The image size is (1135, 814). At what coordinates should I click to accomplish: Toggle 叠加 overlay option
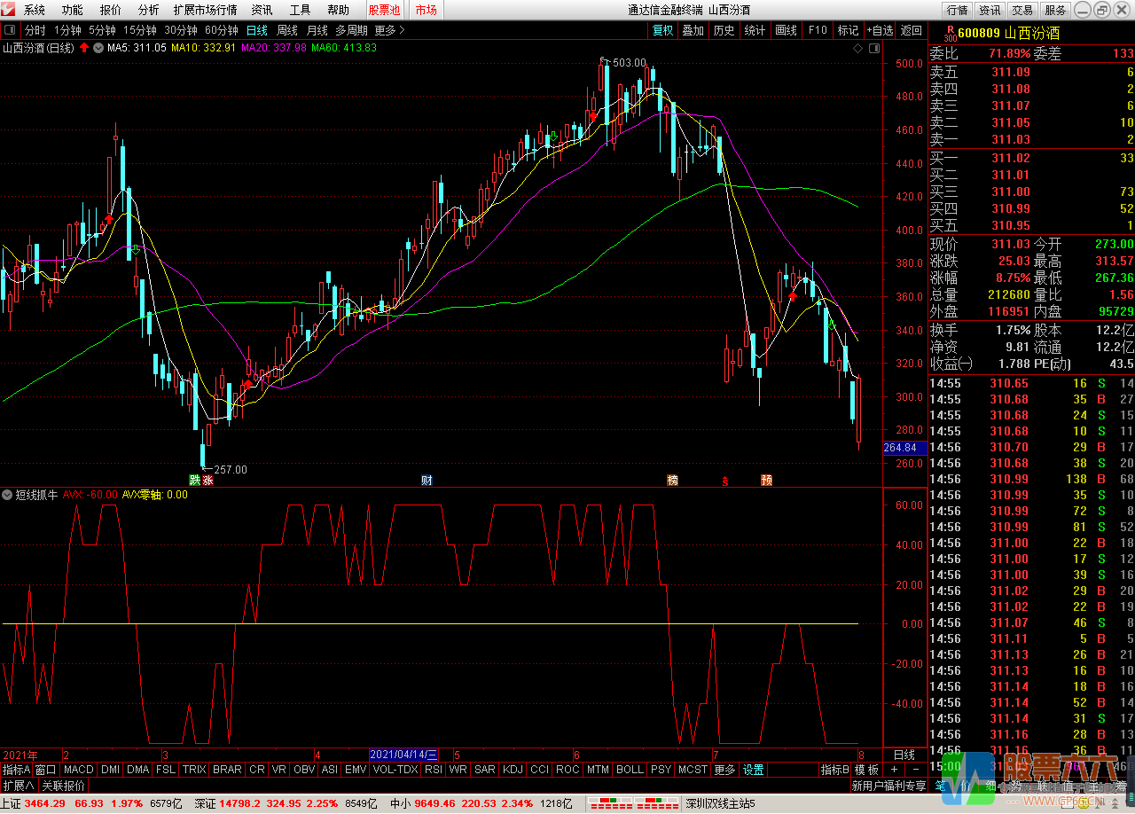(693, 30)
